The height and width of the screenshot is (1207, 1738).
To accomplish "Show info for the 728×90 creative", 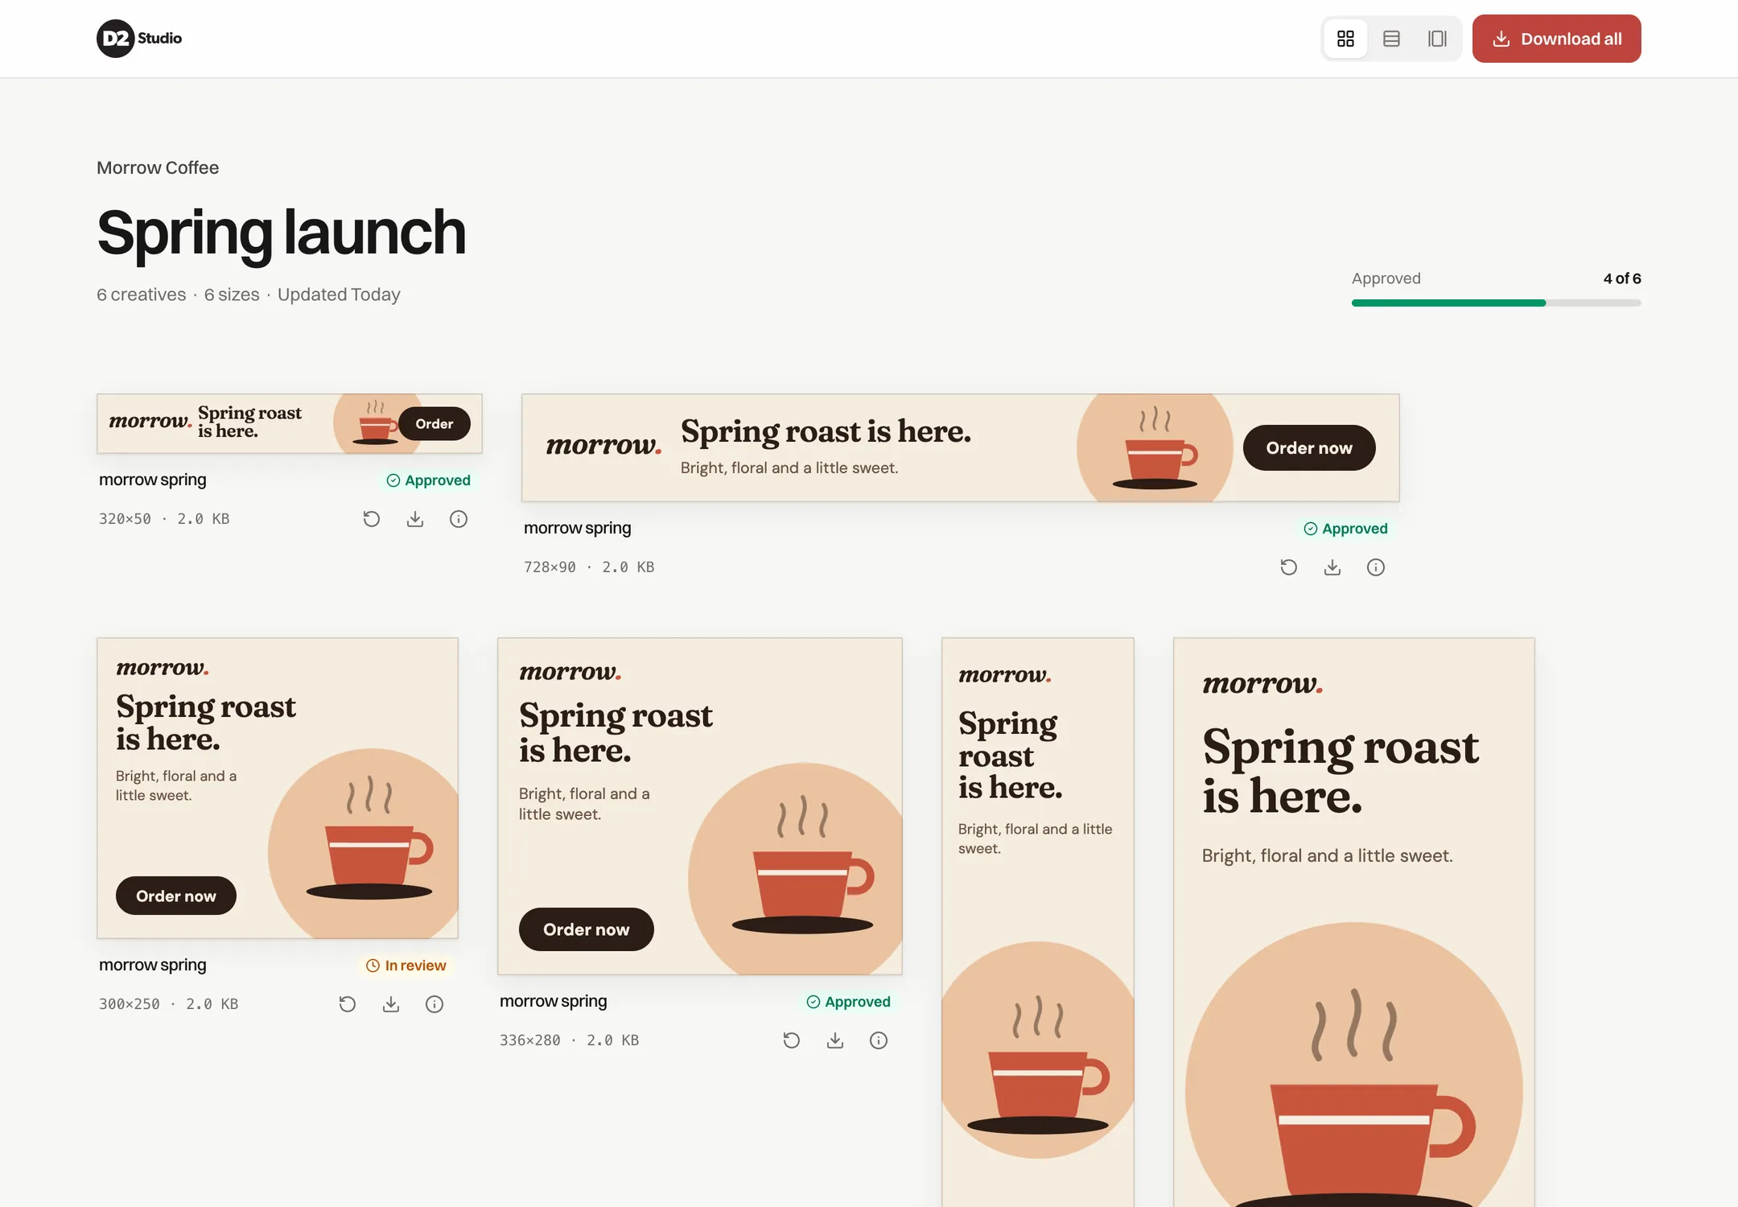I will coord(1375,567).
